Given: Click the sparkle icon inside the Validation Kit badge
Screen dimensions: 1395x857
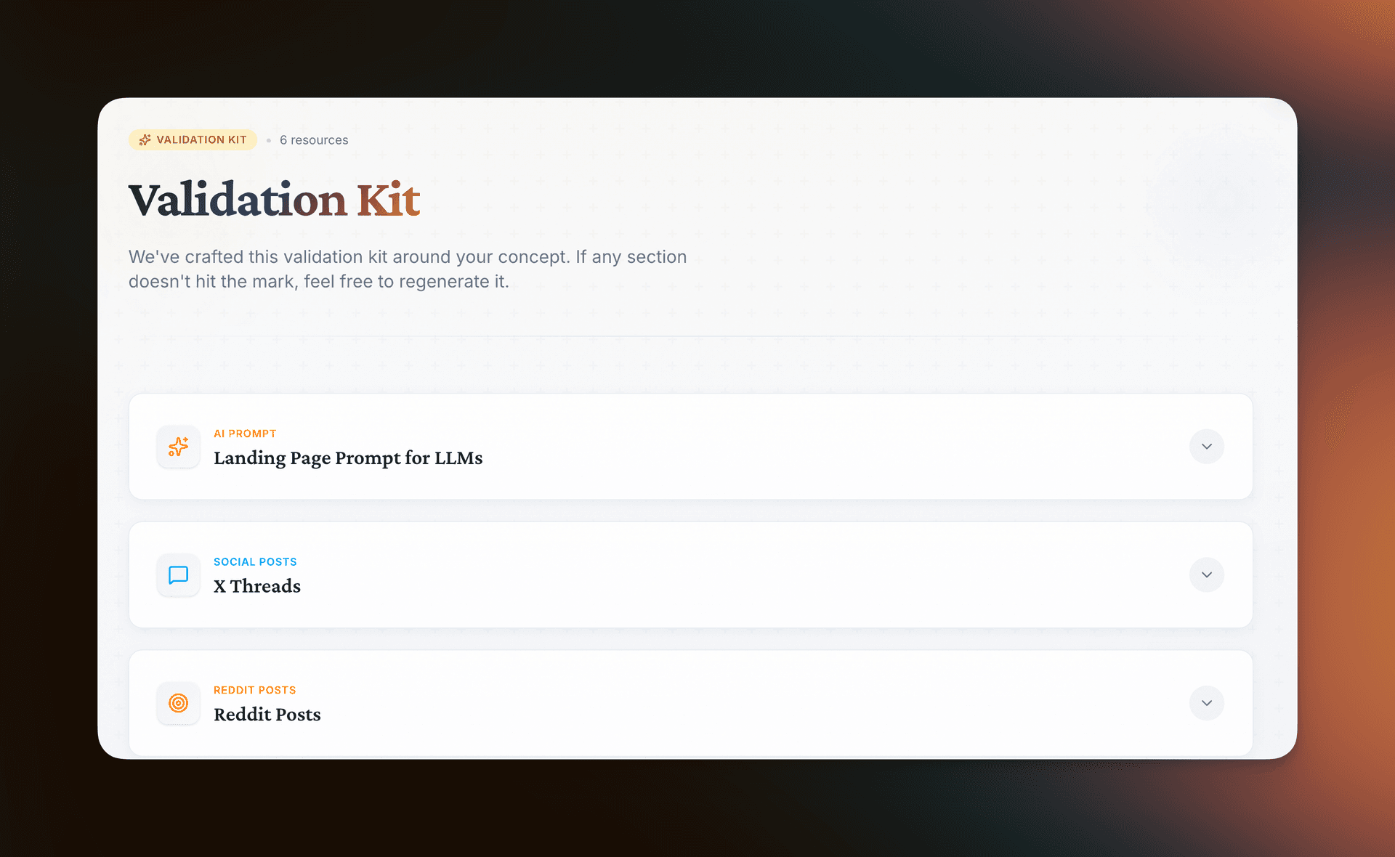Looking at the screenshot, I should [145, 139].
